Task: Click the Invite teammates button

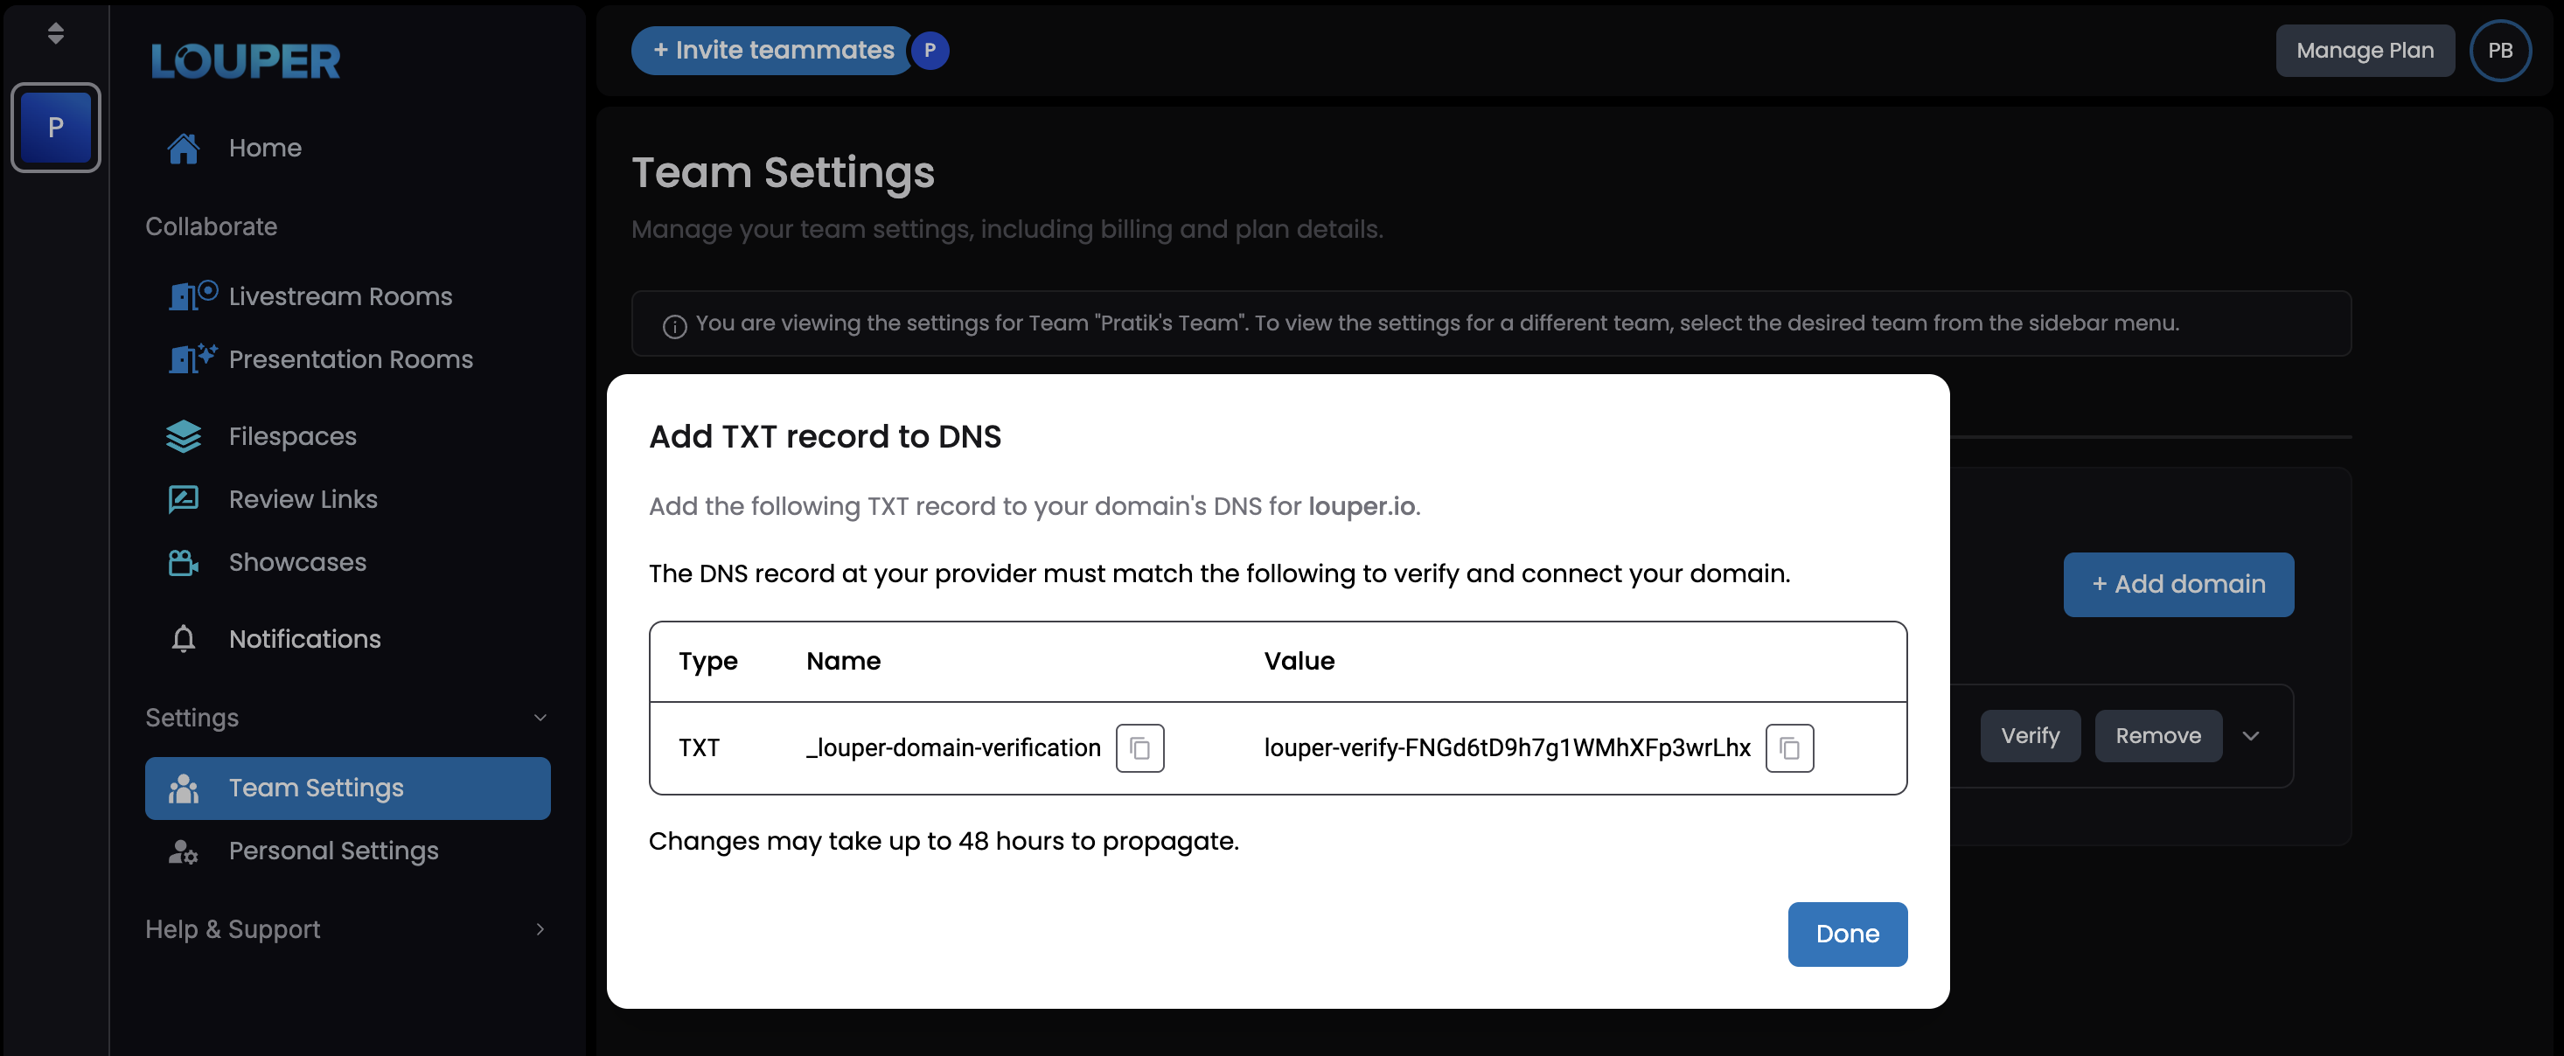Action: 772,50
